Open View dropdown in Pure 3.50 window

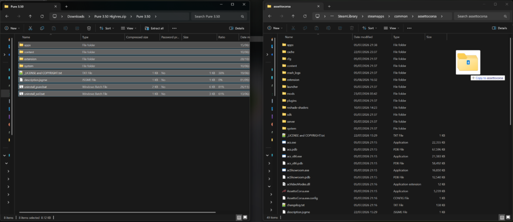coord(129,28)
